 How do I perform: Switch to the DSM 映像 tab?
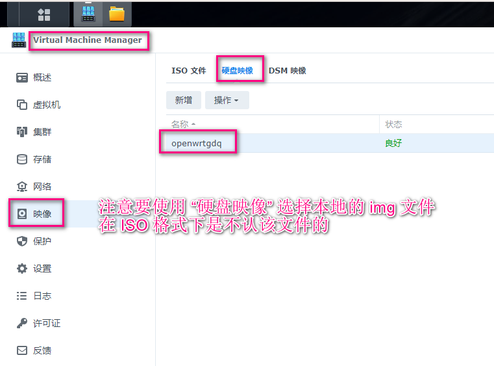click(288, 71)
